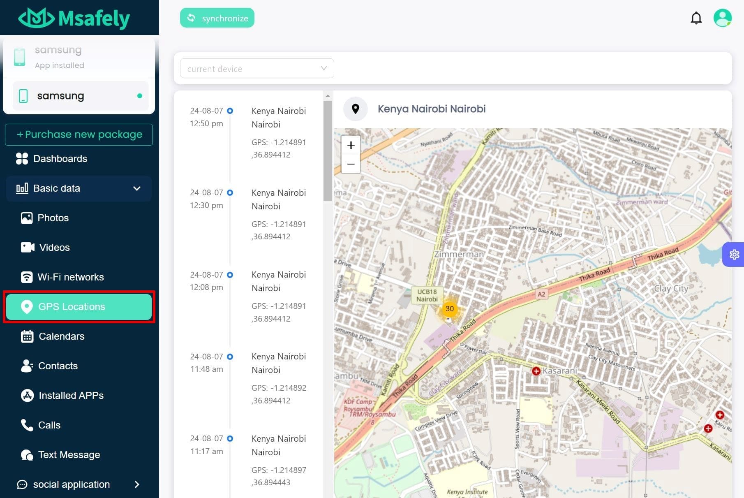Viewport: 744px width, 498px height.
Task: Open the map settings gear
Action: pos(734,254)
